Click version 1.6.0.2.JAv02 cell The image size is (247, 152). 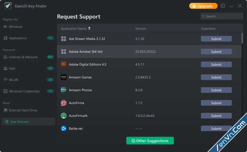(145, 116)
